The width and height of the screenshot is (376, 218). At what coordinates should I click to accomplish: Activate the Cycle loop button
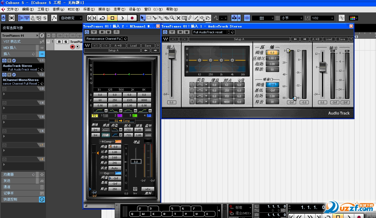[102, 18]
